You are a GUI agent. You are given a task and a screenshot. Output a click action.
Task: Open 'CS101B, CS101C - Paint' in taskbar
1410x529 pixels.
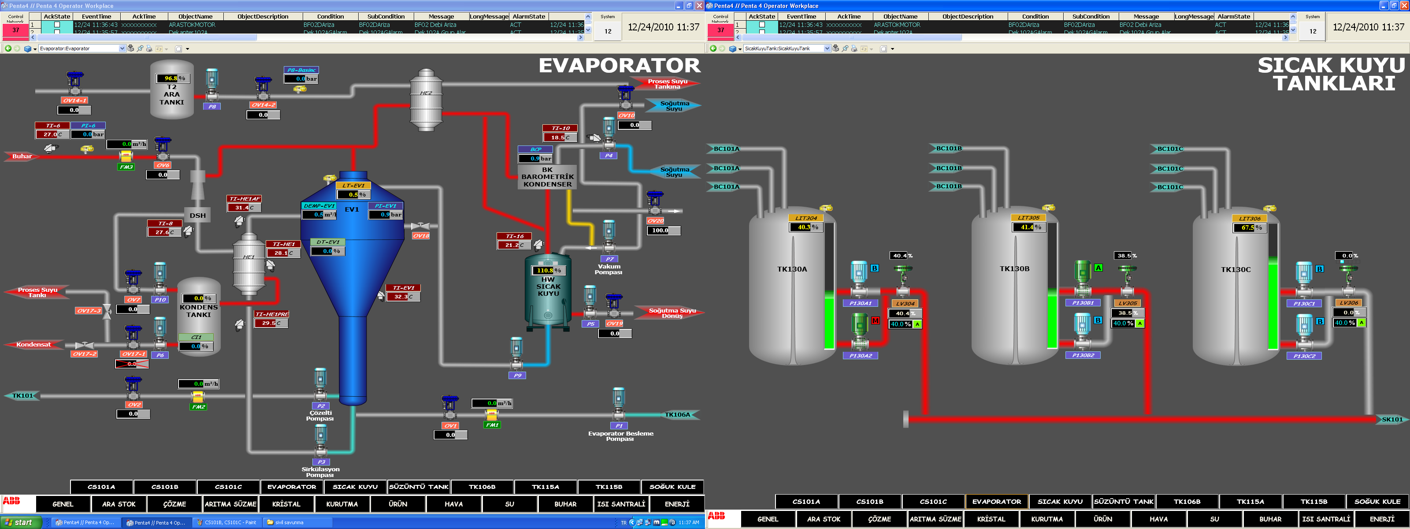[226, 522]
